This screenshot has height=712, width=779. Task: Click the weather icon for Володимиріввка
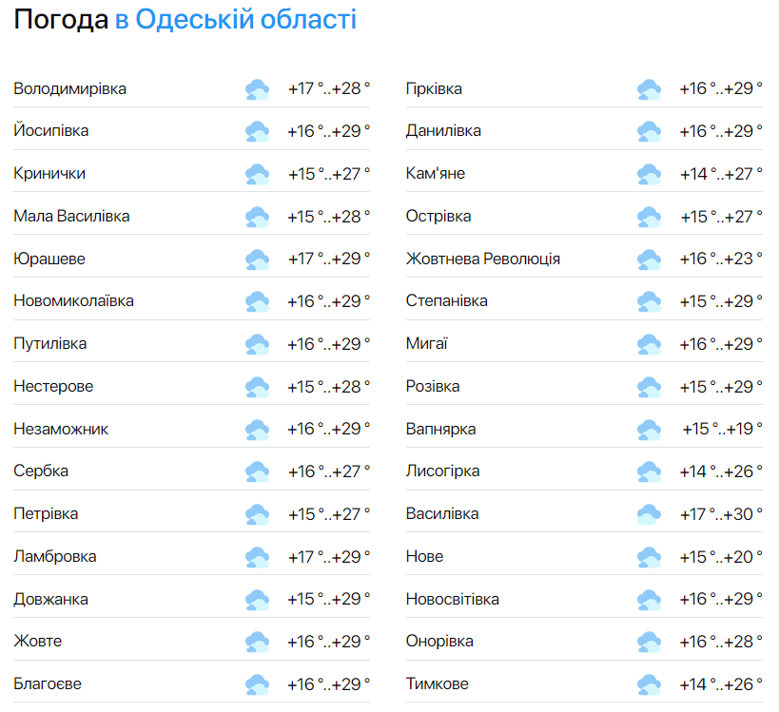point(256,87)
